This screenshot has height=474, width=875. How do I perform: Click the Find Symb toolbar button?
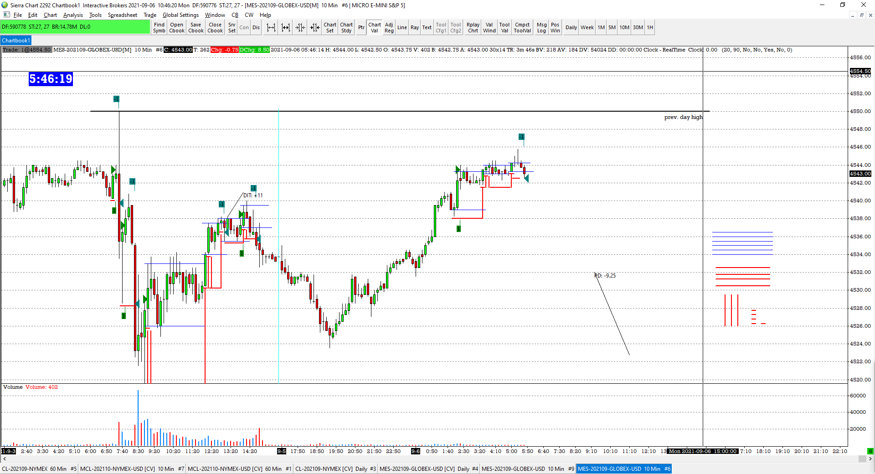pyautogui.click(x=159, y=28)
